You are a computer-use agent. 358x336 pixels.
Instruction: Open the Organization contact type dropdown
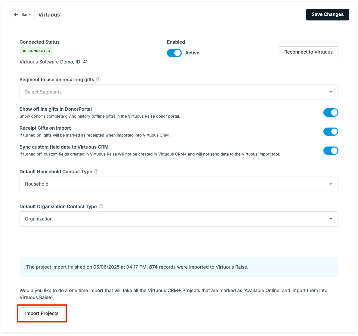pyautogui.click(x=179, y=219)
